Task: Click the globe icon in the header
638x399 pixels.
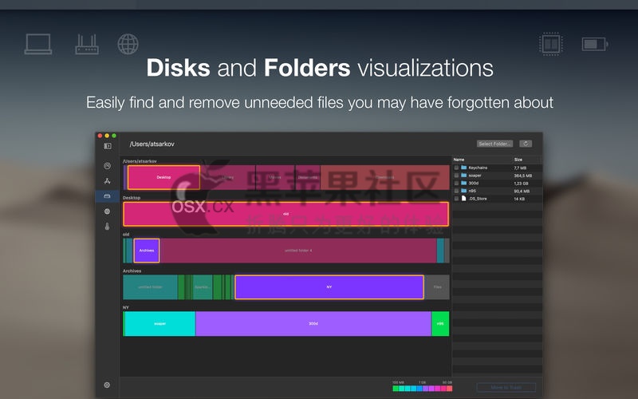Action: (128, 44)
